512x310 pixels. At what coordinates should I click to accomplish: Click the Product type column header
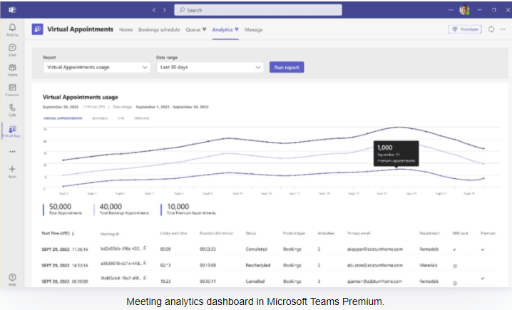pyautogui.click(x=294, y=233)
